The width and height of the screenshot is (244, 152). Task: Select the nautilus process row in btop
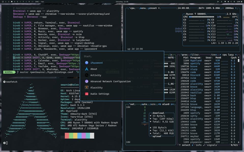pyautogui.click(x=208, y=93)
